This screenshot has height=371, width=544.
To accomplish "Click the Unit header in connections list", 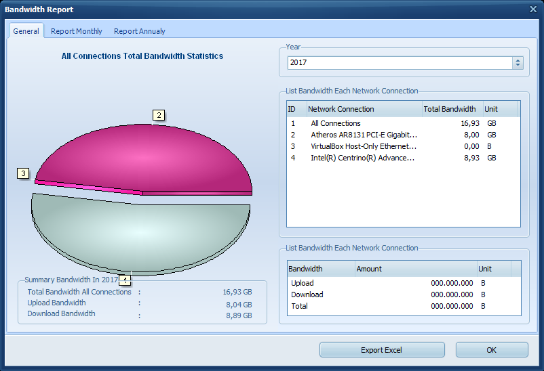I will click(x=500, y=109).
